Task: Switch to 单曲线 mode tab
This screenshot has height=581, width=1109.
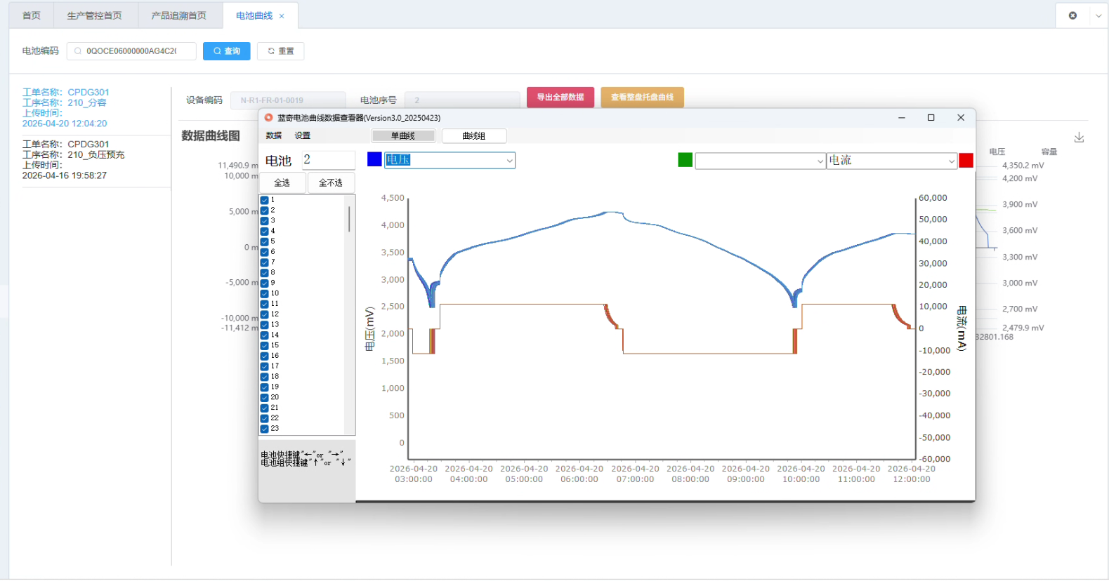Action: tap(403, 136)
